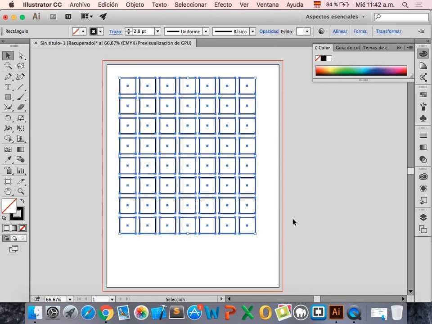The image size is (432, 324).
Task: Click the Recolor Artwork icon
Action: pos(321,31)
